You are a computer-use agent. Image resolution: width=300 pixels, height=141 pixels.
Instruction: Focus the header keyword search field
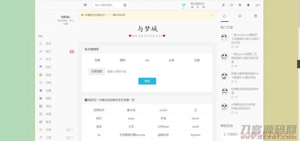(x=108, y=5)
